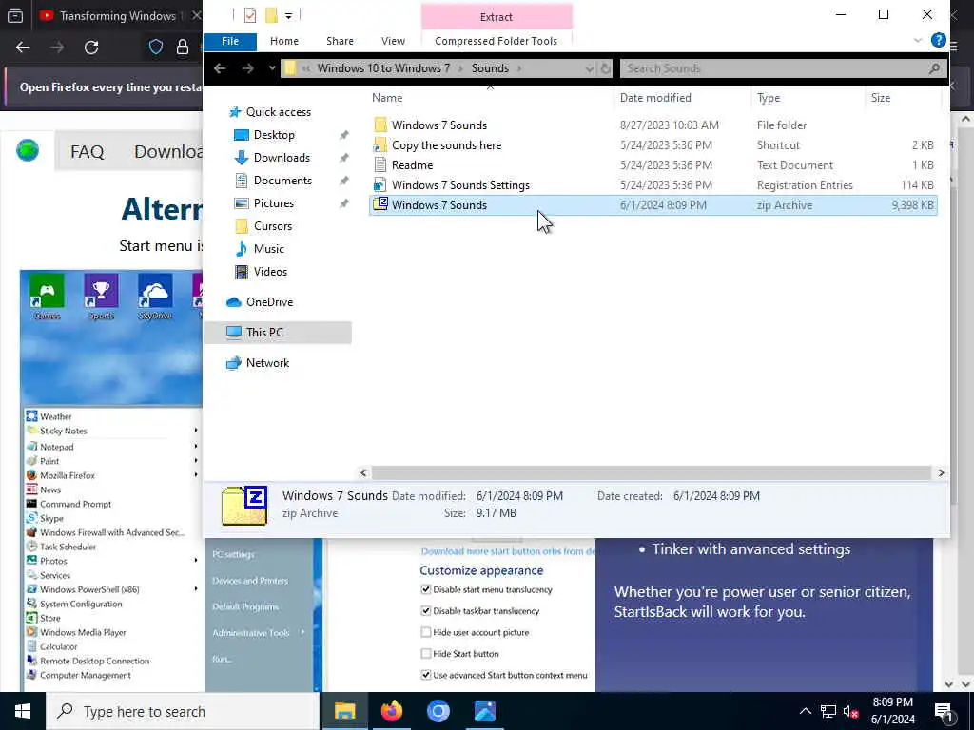The width and height of the screenshot is (974, 730).
Task: Click the Quick access star icon
Action: [234, 112]
